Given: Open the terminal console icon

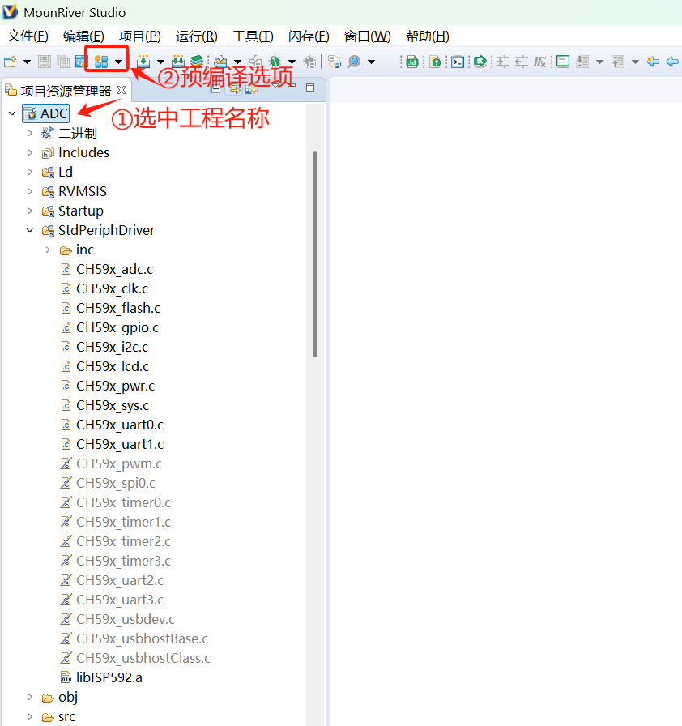Looking at the screenshot, I should 458,62.
